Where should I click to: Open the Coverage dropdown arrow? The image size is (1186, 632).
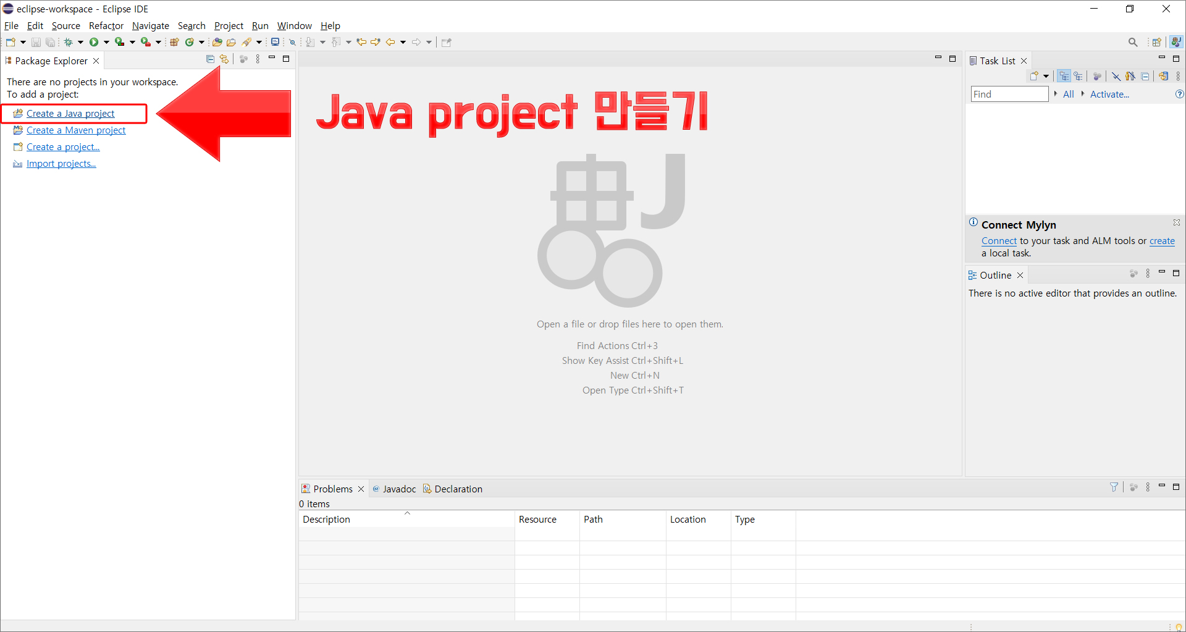132,42
